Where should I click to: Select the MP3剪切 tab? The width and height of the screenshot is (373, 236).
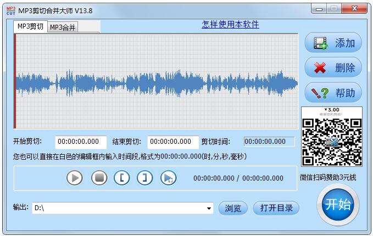click(30, 26)
